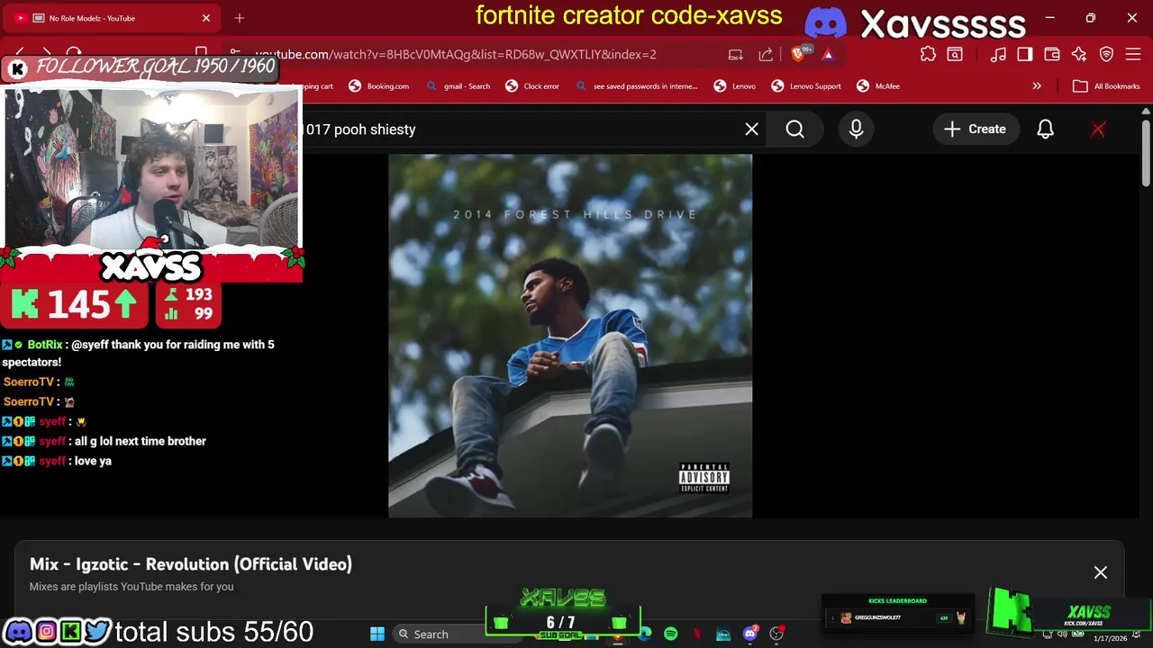Open Netflix from the taskbar
This screenshot has height=648, width=1153.
pos(697,634)
